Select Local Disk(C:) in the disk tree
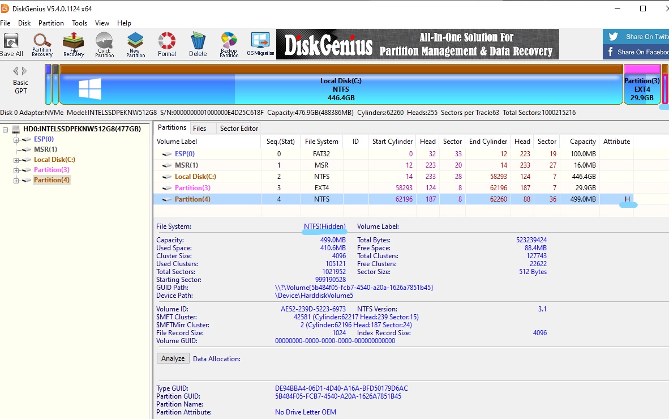This screenshot has width=669, height=419. tap(54, 160)
